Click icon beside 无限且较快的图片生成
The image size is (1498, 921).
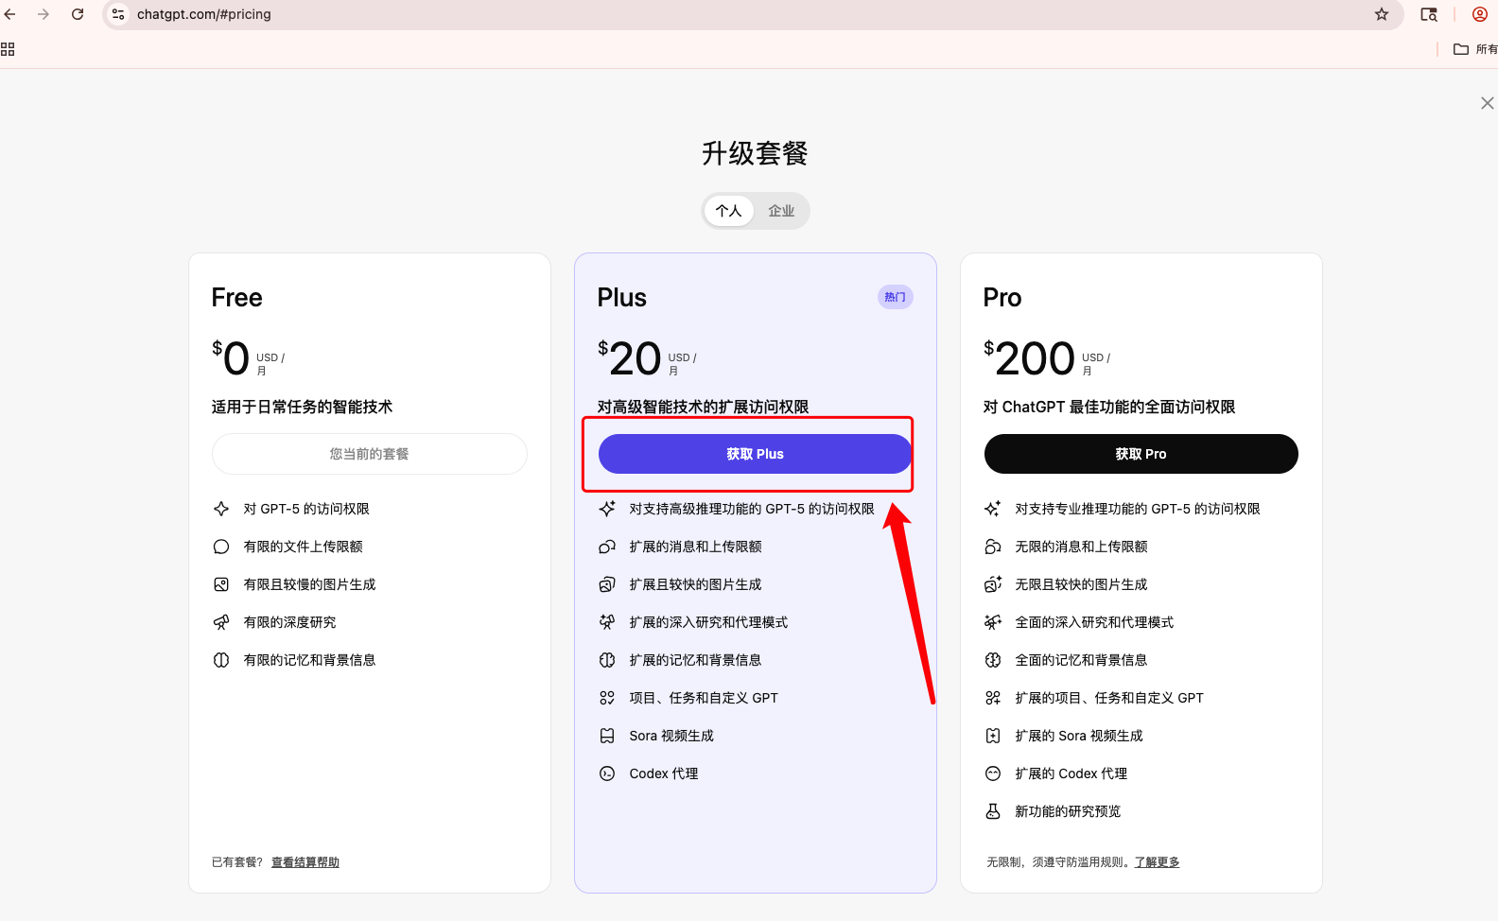click(993, 584)
